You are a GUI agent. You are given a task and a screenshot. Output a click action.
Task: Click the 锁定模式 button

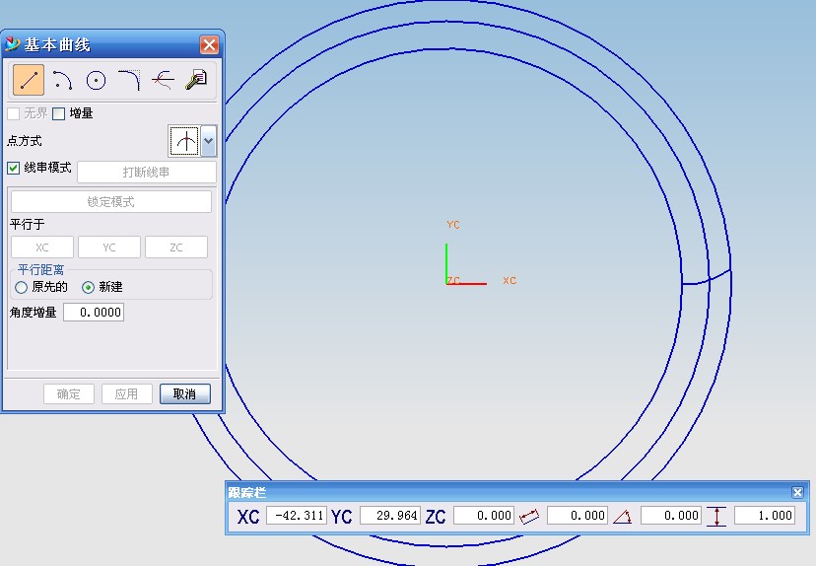click(x=110, y=201)
